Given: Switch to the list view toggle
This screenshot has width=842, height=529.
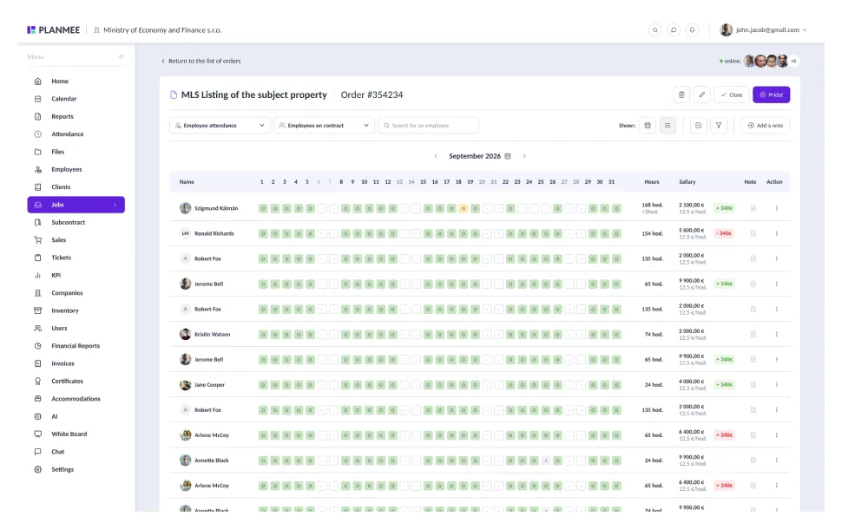Looking at the screenshot, I should point(668,126).
